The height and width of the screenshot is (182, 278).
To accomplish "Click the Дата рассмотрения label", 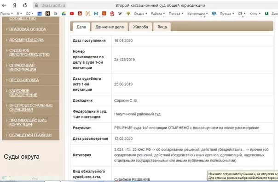I will pyautogui.click(x=90, y=139).
